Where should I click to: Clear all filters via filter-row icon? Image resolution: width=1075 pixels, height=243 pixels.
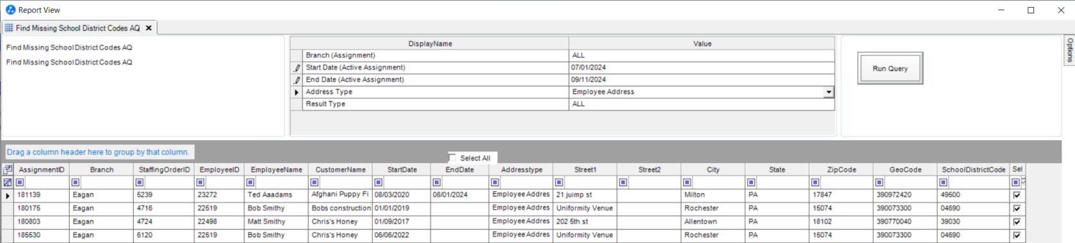click(x=8, y=182)
